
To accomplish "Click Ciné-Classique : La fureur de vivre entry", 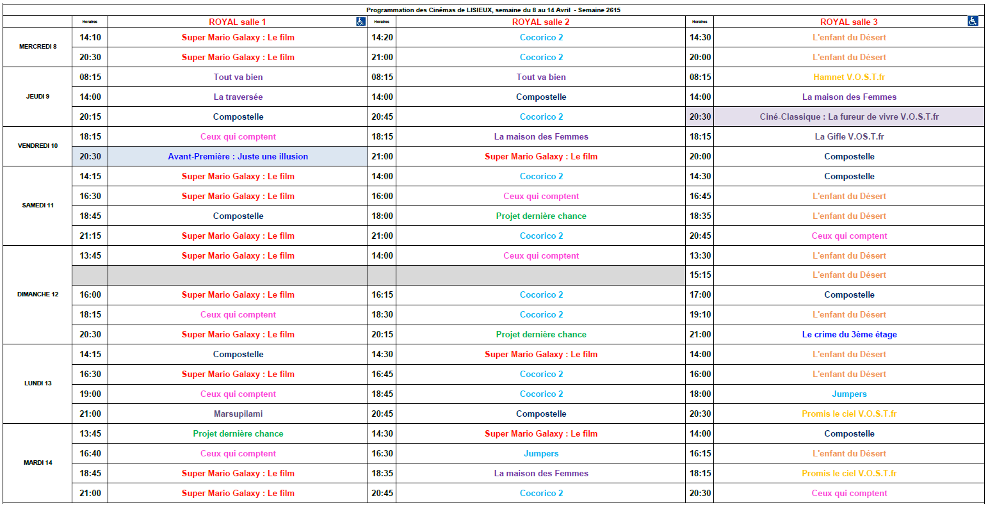I will pyautogui.click(x=849, y=117).
